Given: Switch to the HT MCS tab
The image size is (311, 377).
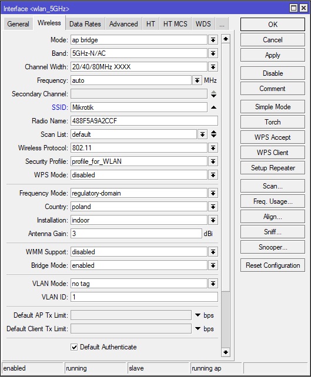Looking at the screenshot, I should [175, 24].
